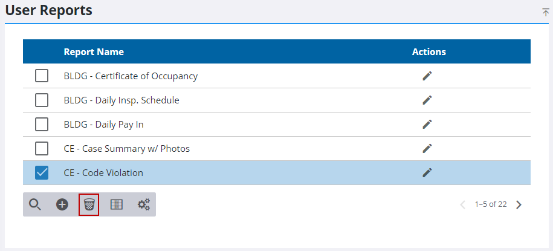Edit CE - Code Violation pencil icon

pyautogui.click(x=427, y=172)
